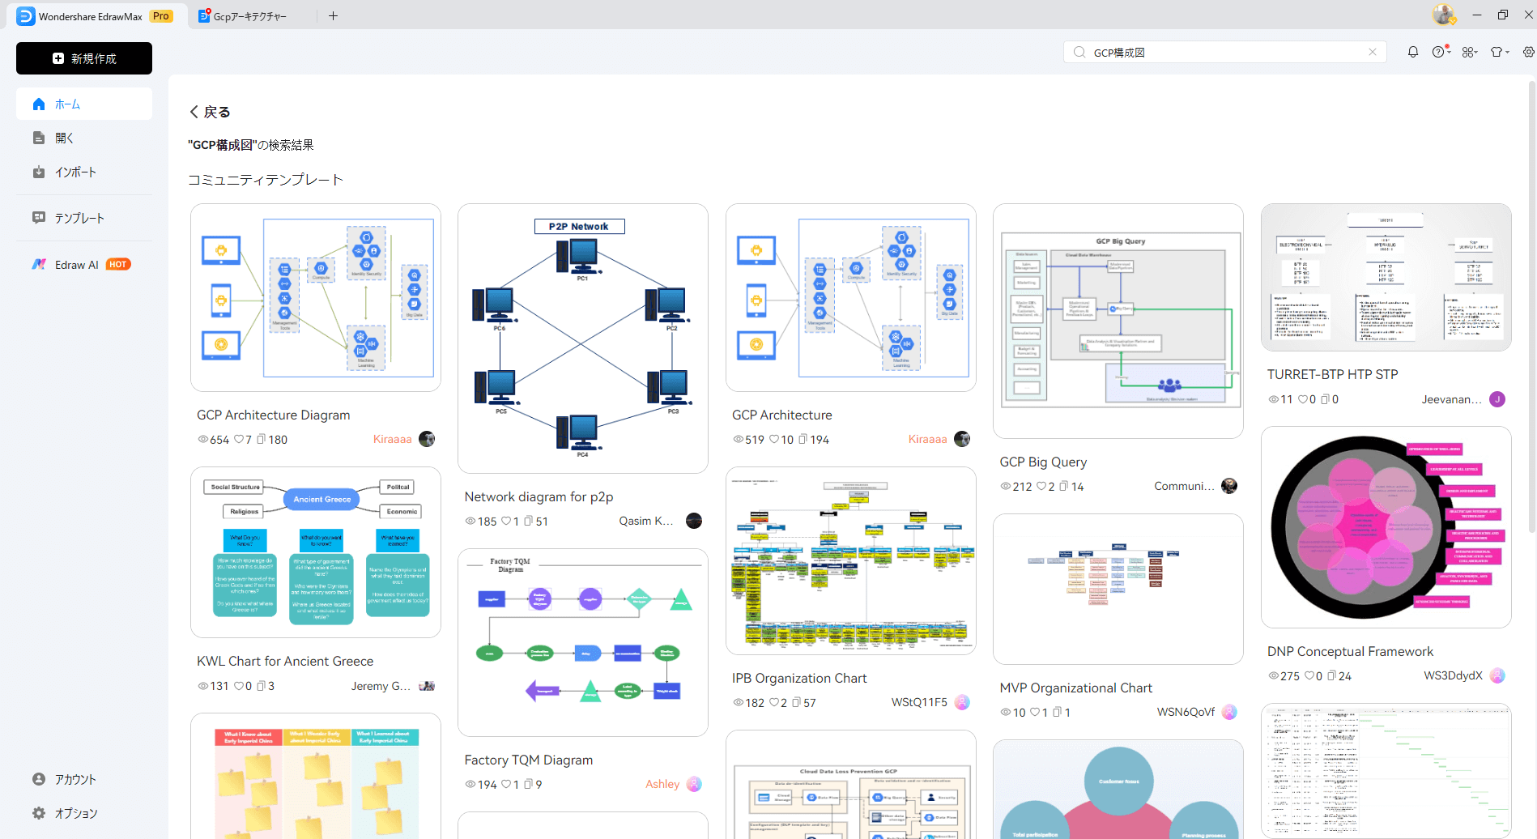
Task: Click the 新規作成 button
Action: [x=84, y=58]
